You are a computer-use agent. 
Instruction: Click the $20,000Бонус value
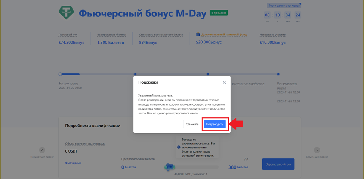[209, 43]
